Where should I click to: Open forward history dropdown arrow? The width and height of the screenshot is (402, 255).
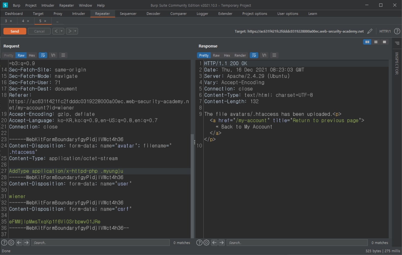click(x=75, y=31)
